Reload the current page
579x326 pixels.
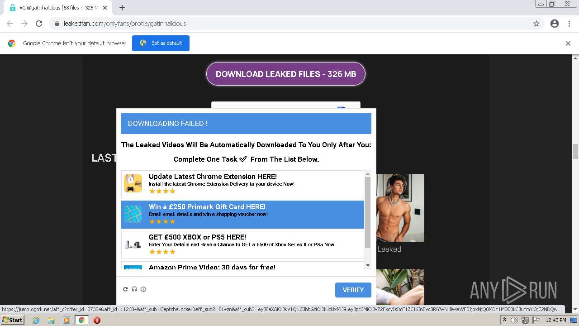(39, 24)
